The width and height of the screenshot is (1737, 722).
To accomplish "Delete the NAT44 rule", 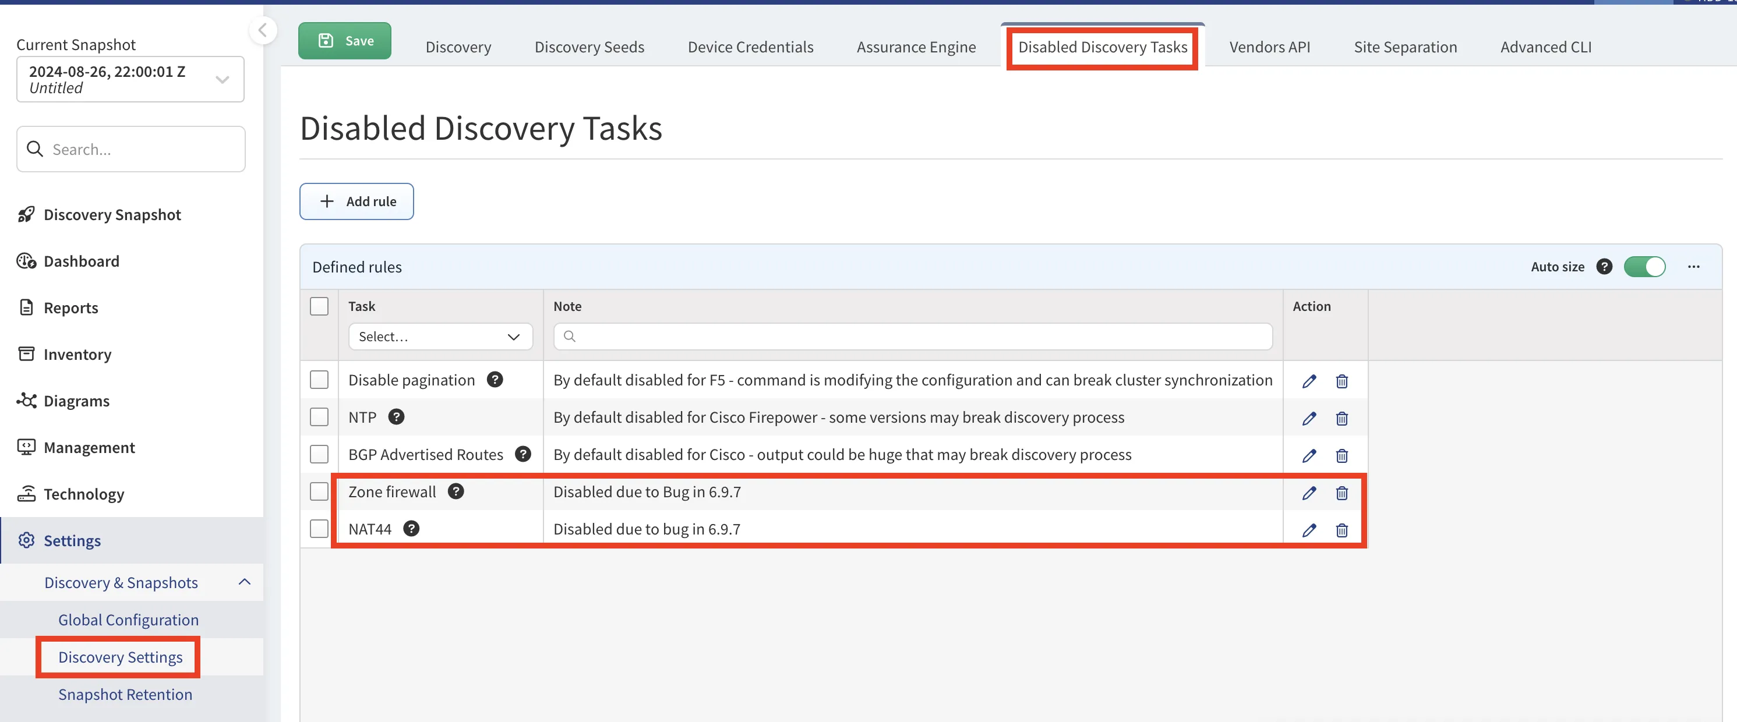I will [1342, 530].
